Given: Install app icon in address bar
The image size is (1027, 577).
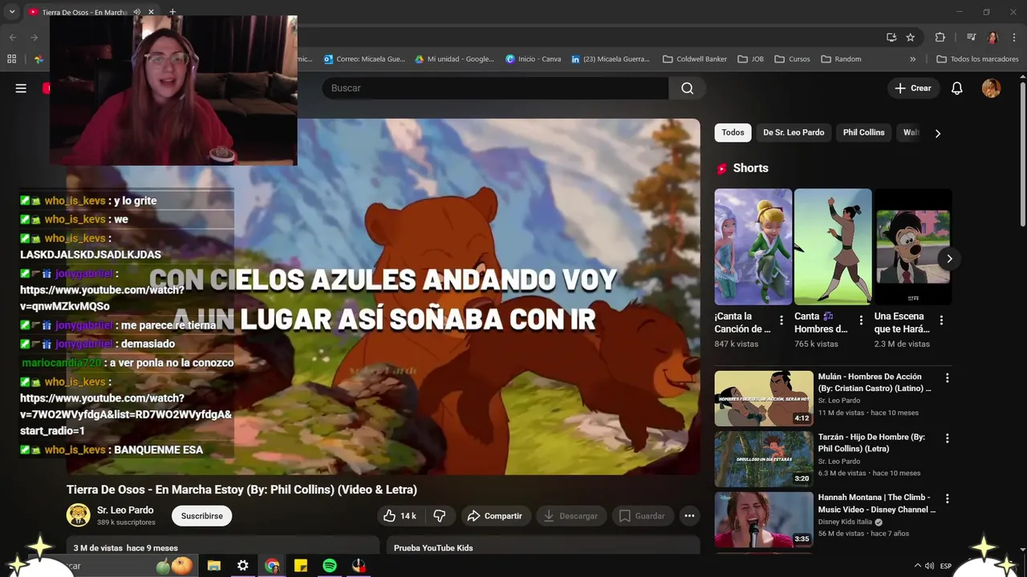Looking at the screenshot, I should point(891,37).
